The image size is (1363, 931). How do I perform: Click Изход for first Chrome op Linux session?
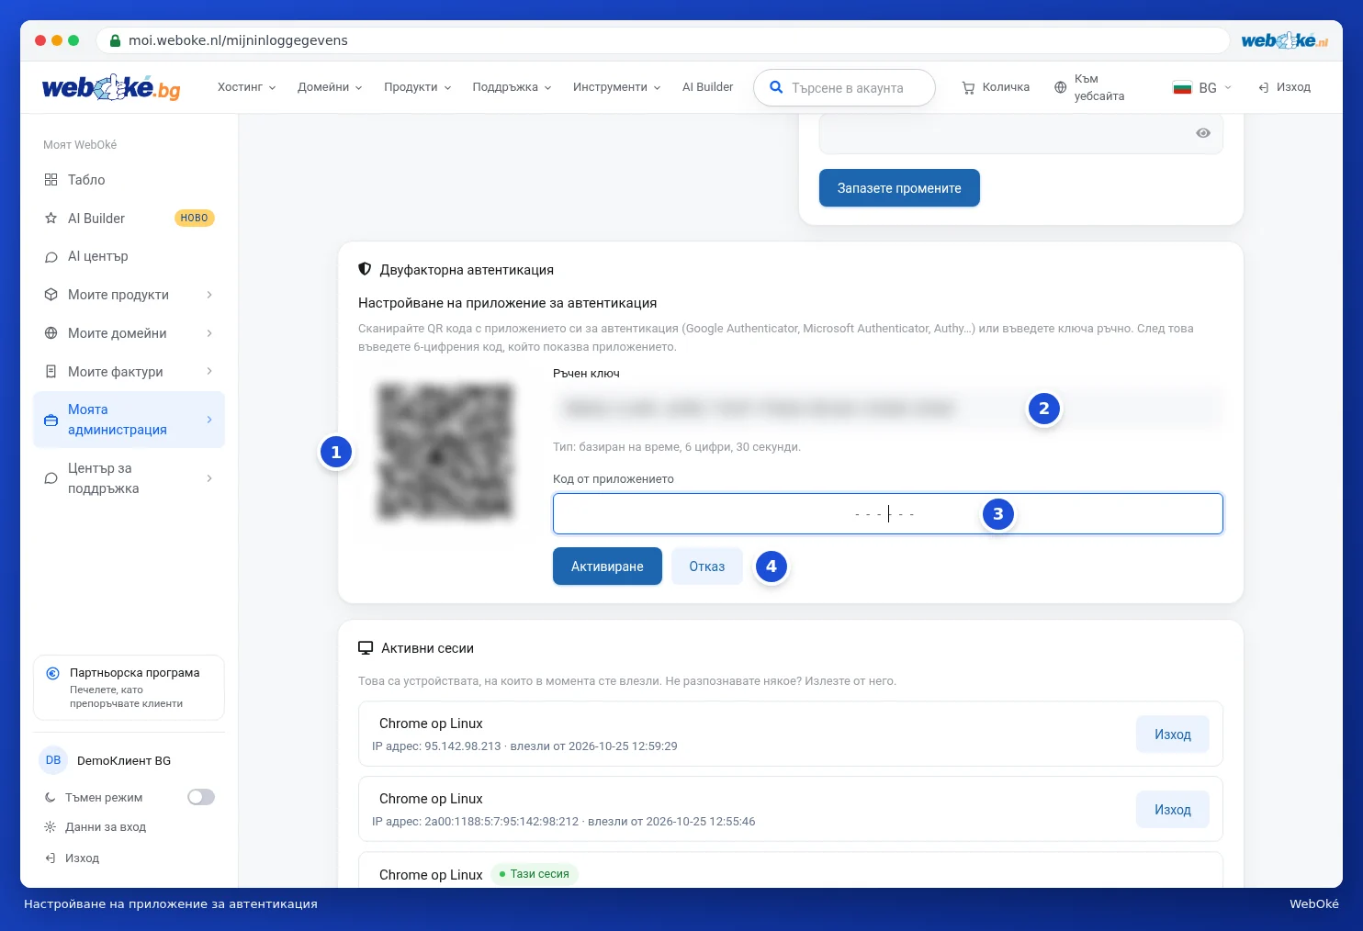[x=1173, y=735]
